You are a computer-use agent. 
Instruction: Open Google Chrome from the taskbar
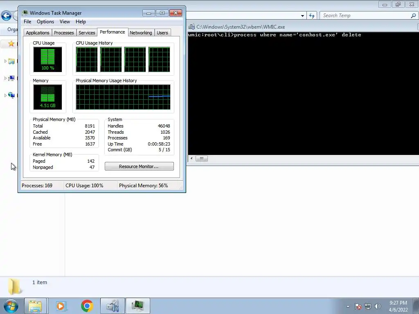87,306
